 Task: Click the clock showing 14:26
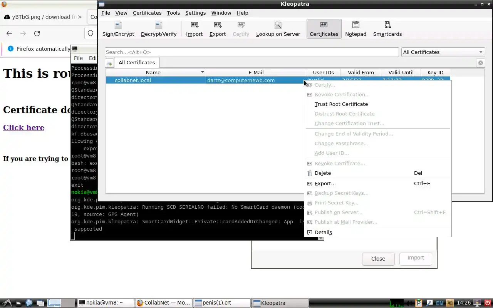click(464, 303)
